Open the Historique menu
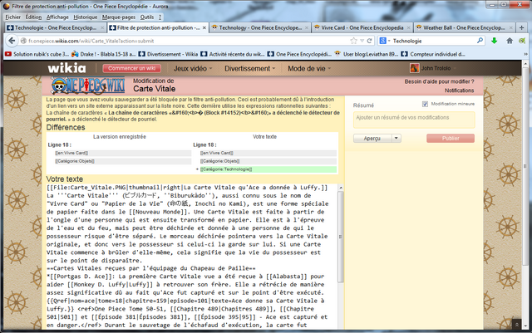Image resolution: width=532 pixels, height=333 pixels. (x=85, y=17)
